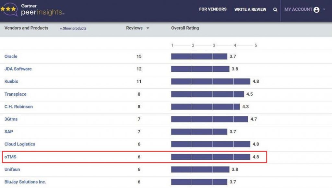Expand the My Account dropdown arrow
This screenshot has height=188, width=332.
324,9
